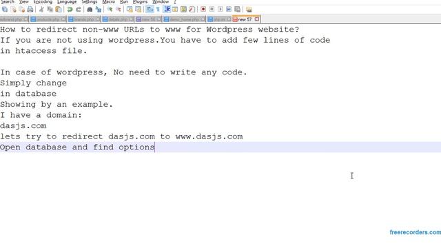Click the text "in htaccess file."
The width and height of the screenshot is (441, 248).
point(43,51)
